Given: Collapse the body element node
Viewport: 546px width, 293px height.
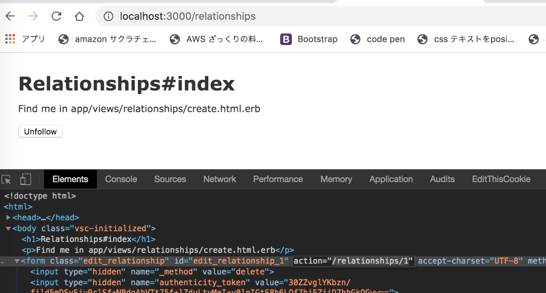Looking at the screenshot, I should pyautogui.click(x=8, y=228).
